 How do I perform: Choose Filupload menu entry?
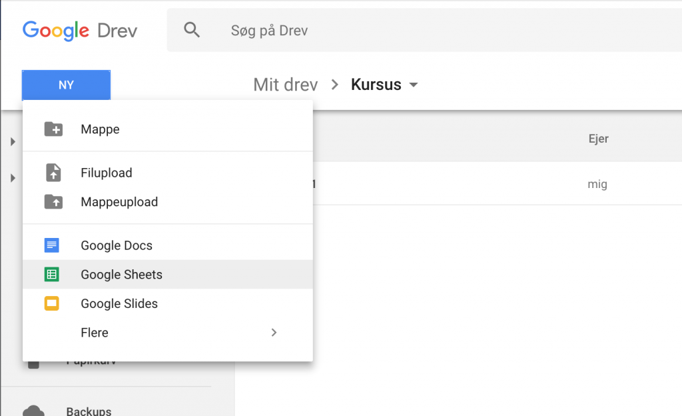click(x=167, y=173)
